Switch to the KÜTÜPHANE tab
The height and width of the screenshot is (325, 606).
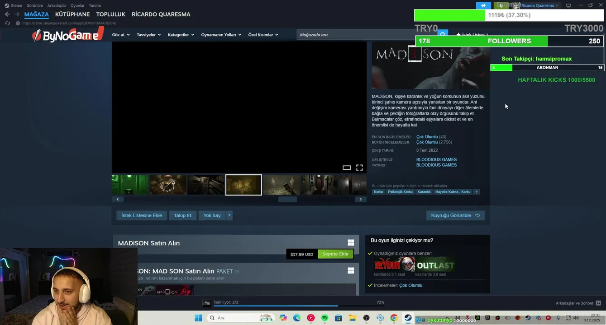72,14
